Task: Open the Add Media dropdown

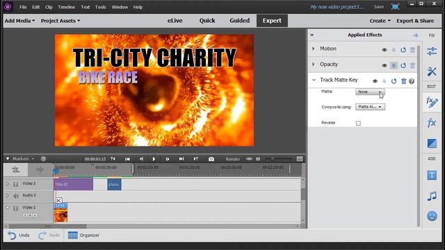Action: click(x=20, y=21)
